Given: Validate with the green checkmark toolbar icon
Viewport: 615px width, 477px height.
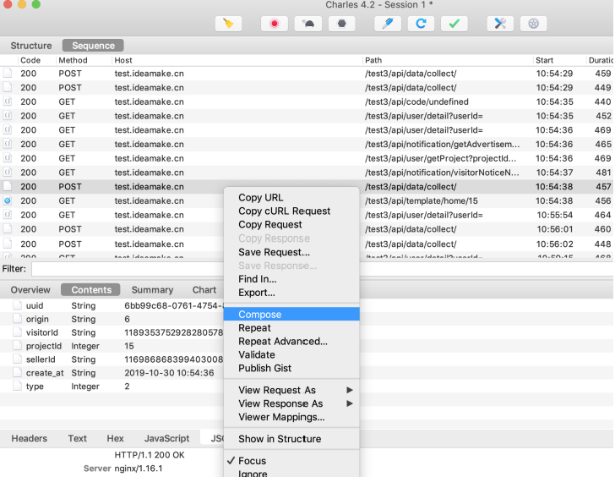Looking at the screenshot, I should point(454,24).
